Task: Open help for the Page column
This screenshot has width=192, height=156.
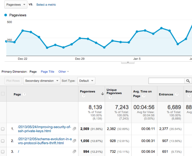Action: (x=24, y=94)
